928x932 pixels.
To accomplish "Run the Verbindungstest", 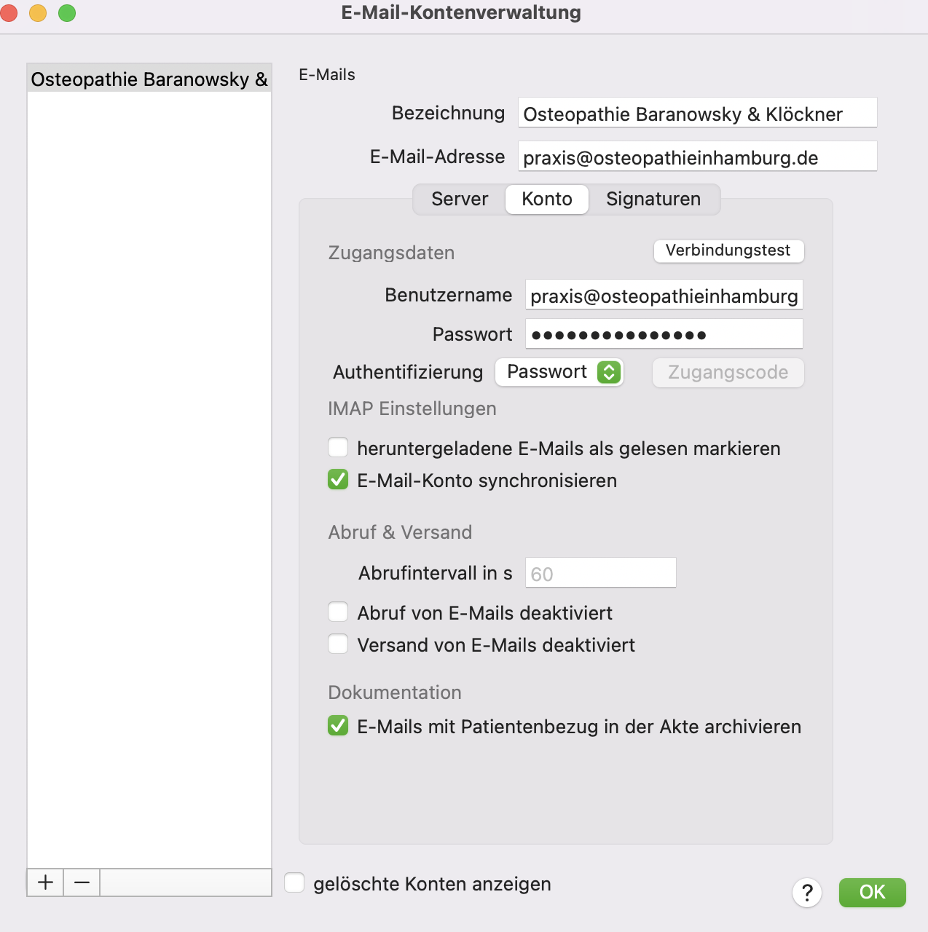I will (728, 250).
